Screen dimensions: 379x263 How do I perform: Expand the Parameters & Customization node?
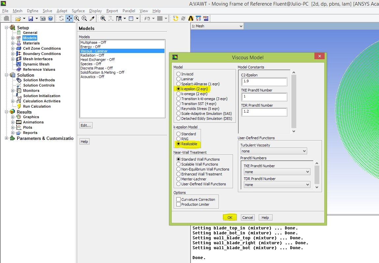7,138
